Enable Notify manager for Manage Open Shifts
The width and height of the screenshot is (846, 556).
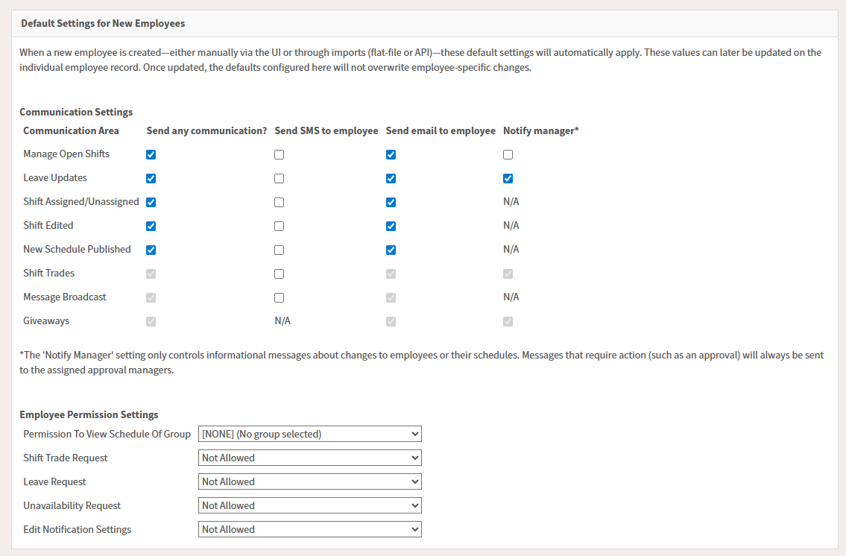coord(508,155)
